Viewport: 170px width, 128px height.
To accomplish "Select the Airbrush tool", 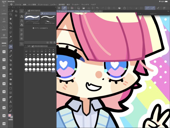I will pyautogui.click(x=10, y=60).
